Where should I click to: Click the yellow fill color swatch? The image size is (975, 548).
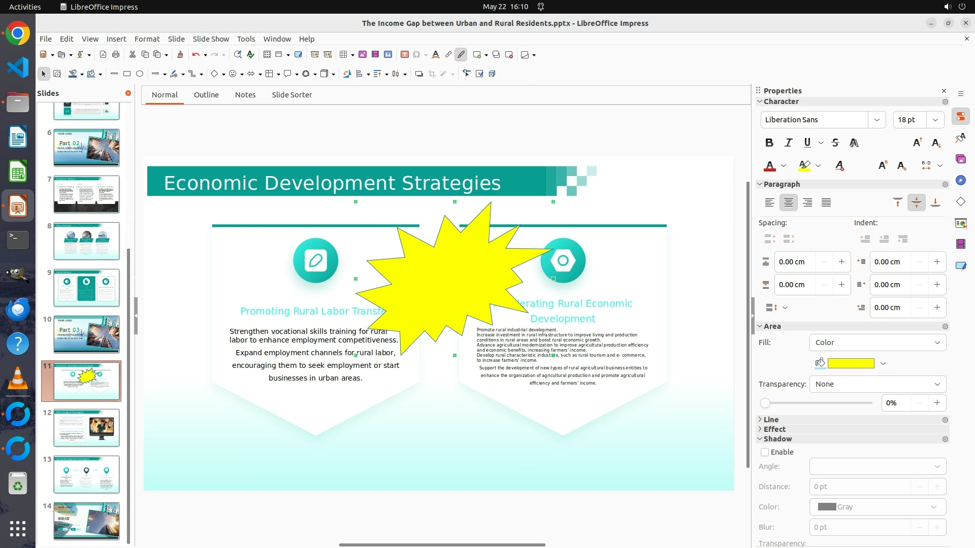click(851, 363)
